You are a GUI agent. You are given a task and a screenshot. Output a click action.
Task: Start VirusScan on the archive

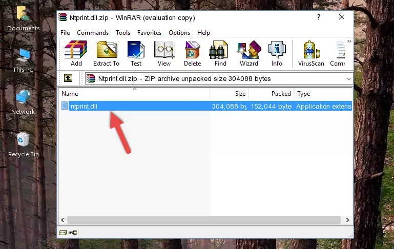click(x=311, y=53)
